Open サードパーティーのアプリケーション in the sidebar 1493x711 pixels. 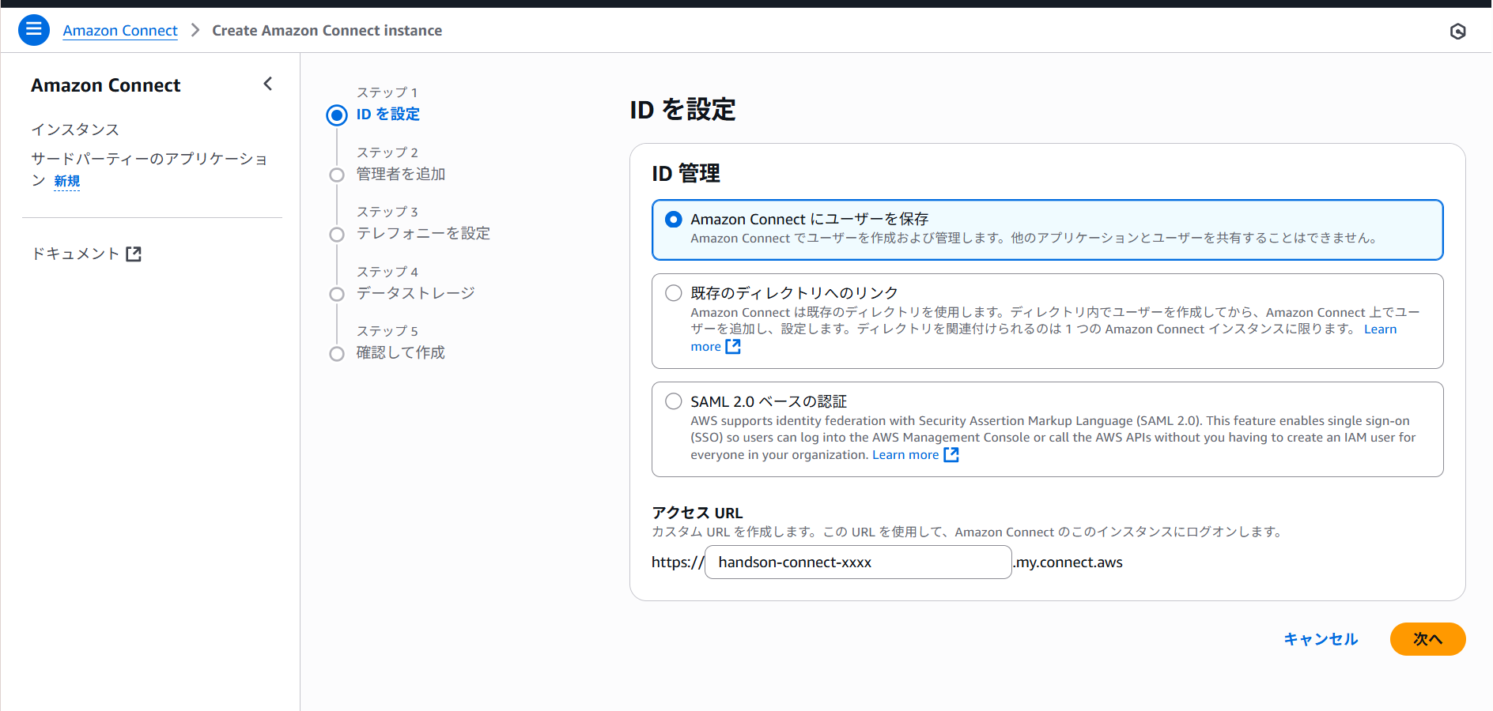149,158
